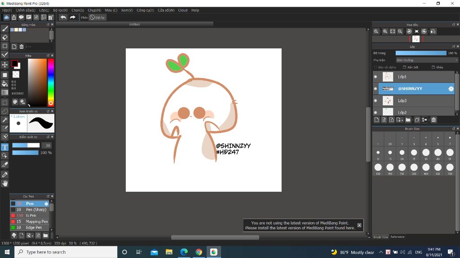Screen dimensions: 460x258
Task: Activate the Magic Wand selection tool
Action: 5,120
